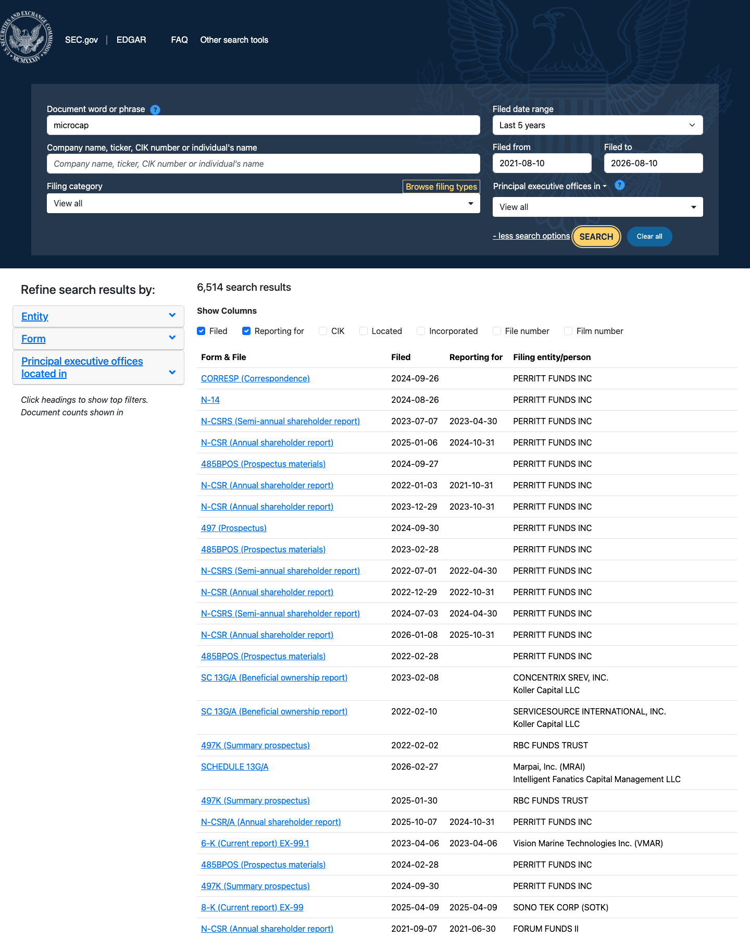The width and height of the screenshot is (750, 938).
Task: Toggle the Reporting for column checkbox
Action: click(x=246, y=331)
